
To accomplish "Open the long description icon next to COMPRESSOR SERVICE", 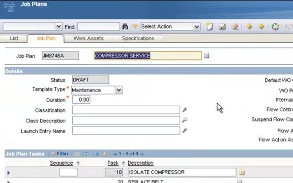I will click(207, 55).
